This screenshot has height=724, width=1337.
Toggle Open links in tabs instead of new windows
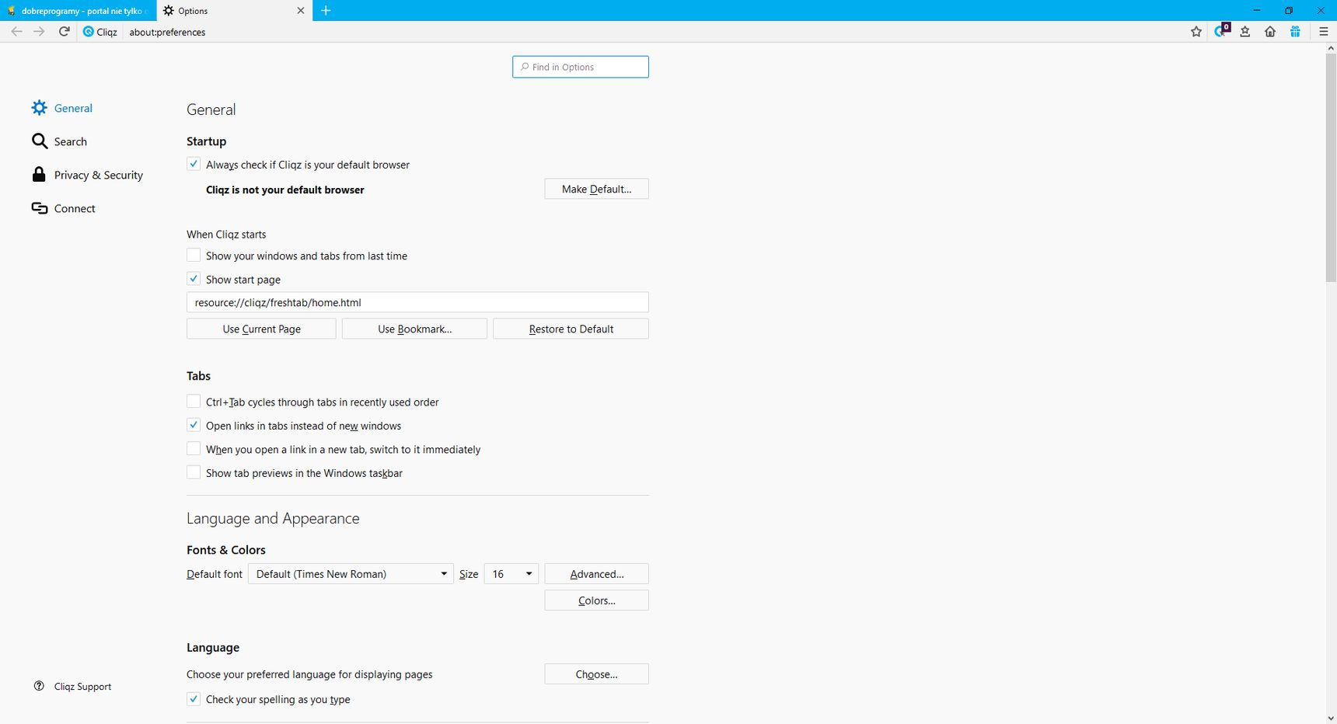[x=194, y=425]
